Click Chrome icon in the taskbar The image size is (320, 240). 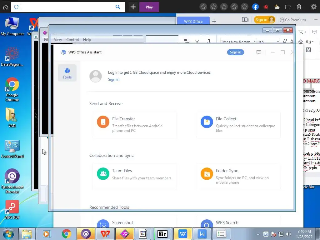tap(66, 234)
